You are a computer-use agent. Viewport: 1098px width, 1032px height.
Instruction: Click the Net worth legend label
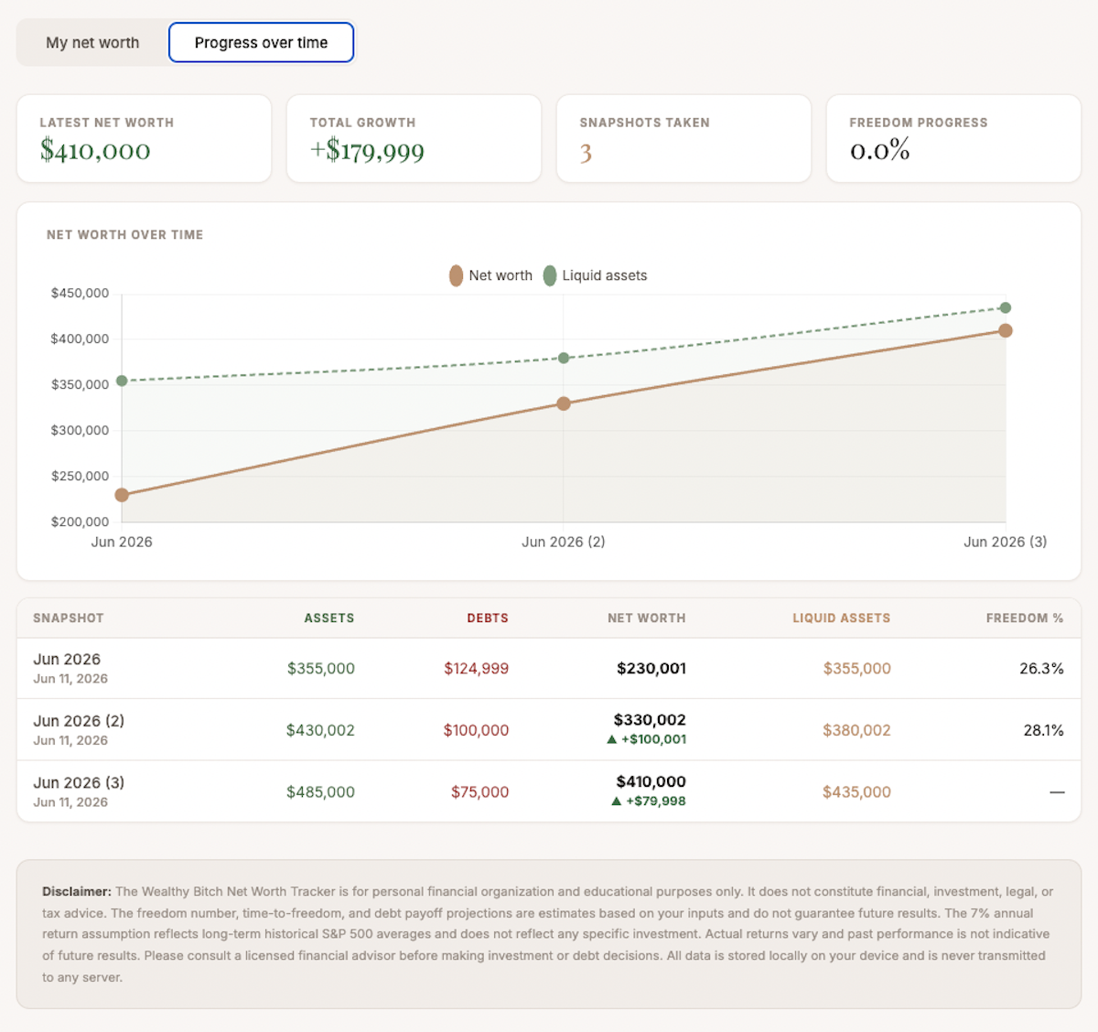coord(501,275)
